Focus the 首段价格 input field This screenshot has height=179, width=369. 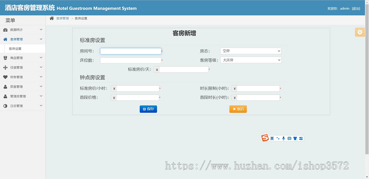(138, 97)
